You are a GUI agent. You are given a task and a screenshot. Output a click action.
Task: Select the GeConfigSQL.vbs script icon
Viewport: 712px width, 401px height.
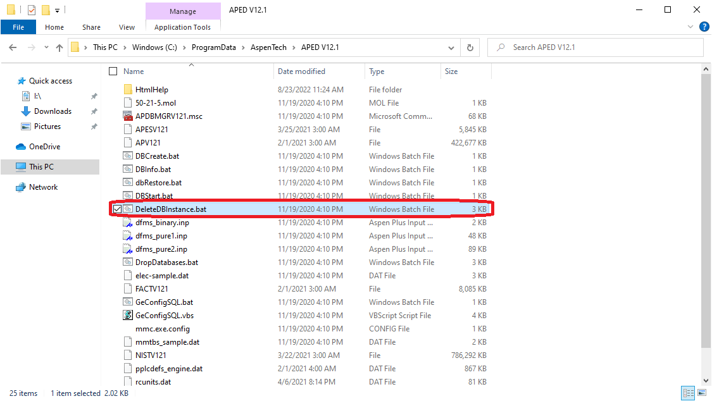[128, 315]
